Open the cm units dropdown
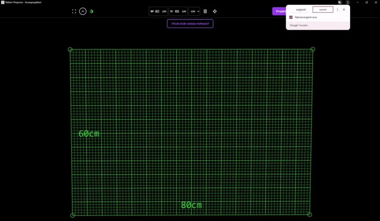The image size is (380, 221). [194, 12]
